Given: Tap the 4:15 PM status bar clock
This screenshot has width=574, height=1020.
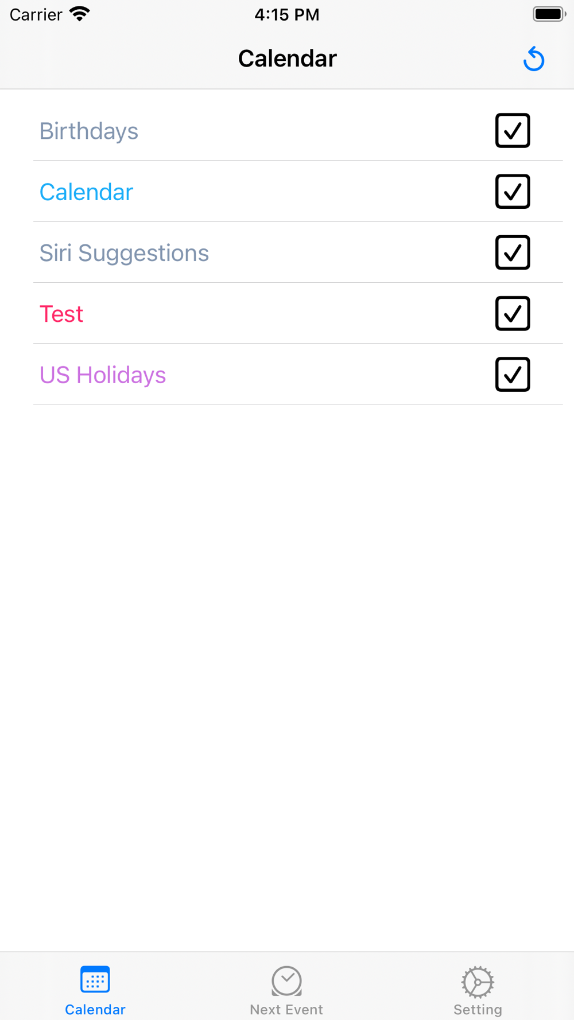Looking at the screenshot, I should [x=287, y=14].
